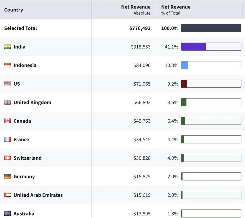Click the India flag icon
Viewport: 245px width, 218px height.
tap(8, 47)
